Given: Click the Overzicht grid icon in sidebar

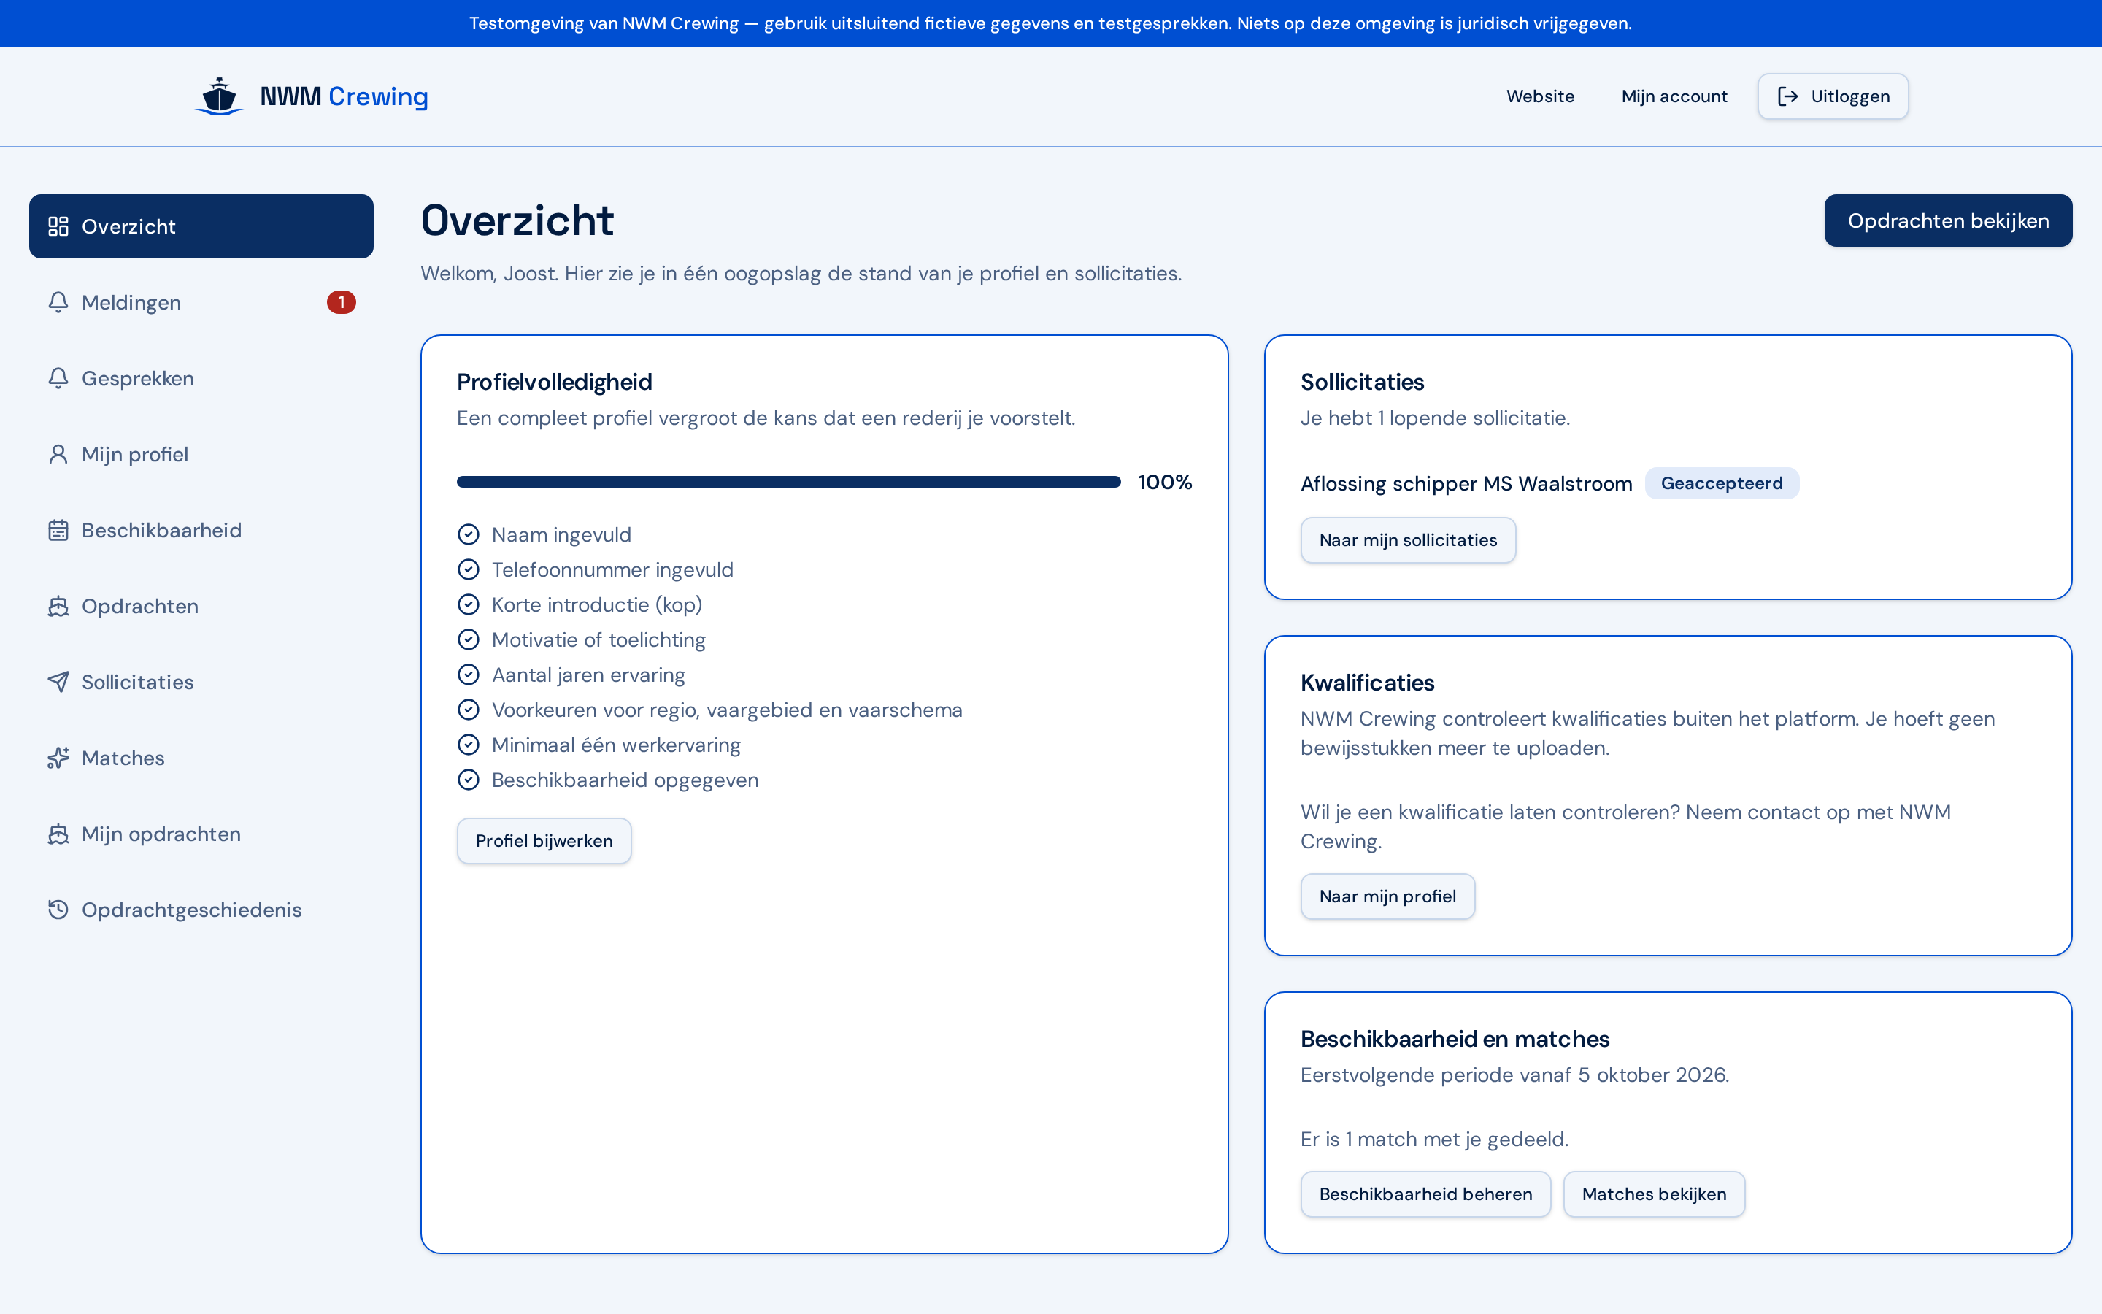Looking at the screenshot, I should click(x=58, y=226).
